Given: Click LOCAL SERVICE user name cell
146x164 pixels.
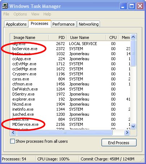Looking at the screenshot, I should coord(83,44).
